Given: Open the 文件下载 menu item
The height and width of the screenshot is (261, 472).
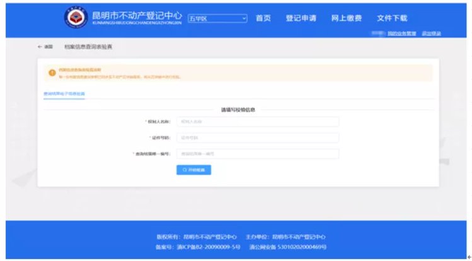Looking at the screenshot, I should pos(392,18).
